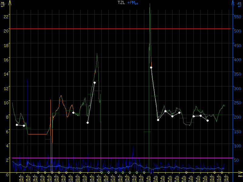This screenshot has width=243, height=182.
Task: Click the left y-axis upward arrow
Action: coord(10,3)
